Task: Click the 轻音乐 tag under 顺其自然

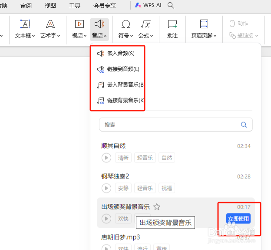Action: (x=145, y=158)
